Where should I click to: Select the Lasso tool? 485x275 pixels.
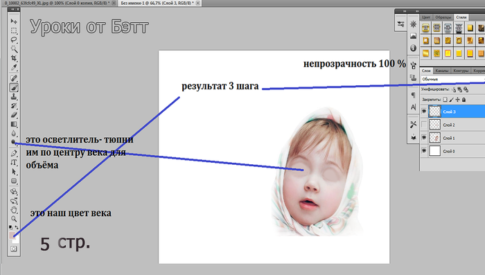point(14,39)
